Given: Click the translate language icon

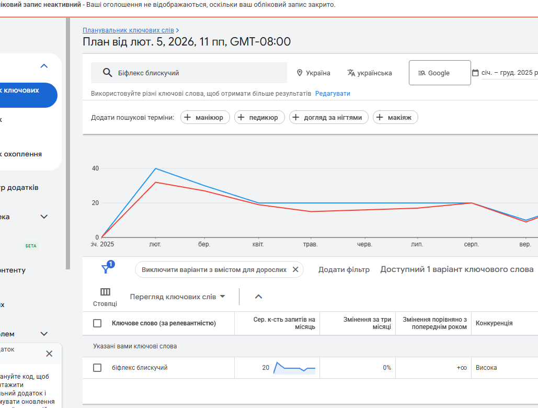Looking at the screenshot, I should [x=351, y=73].
